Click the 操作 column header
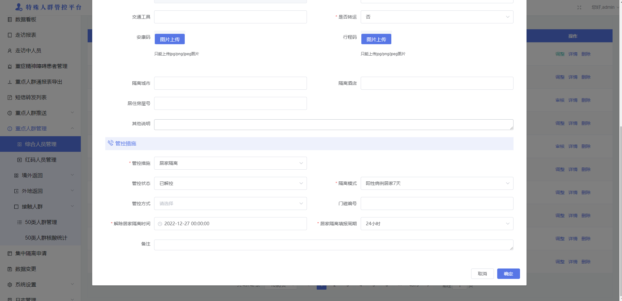622x301 pixels. tap(573, 36)
